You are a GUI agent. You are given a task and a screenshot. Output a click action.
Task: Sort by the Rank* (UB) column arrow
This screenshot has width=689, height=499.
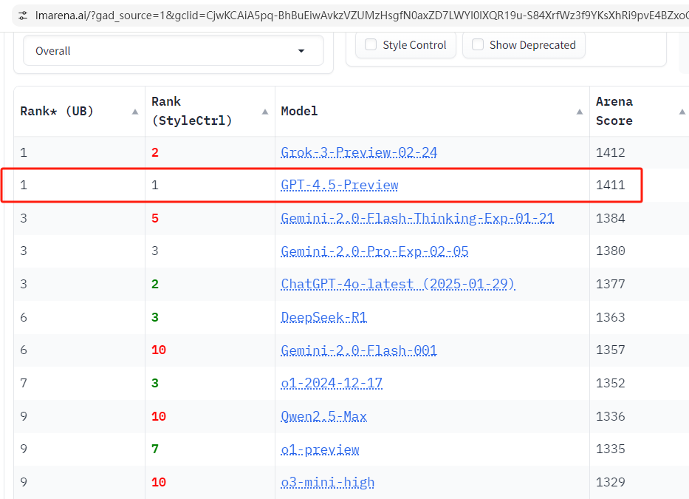135,112
